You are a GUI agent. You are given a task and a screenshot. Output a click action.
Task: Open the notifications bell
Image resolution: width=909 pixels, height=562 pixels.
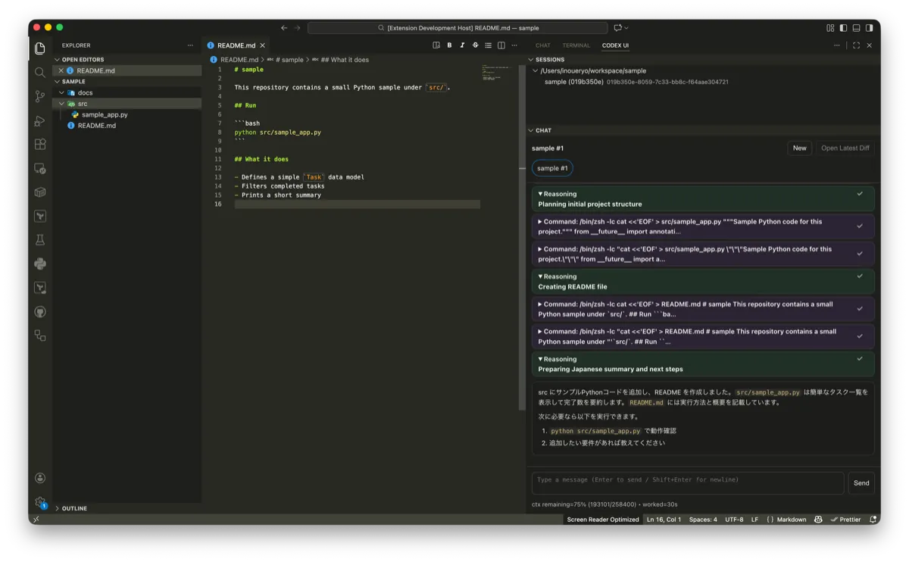(x=873, y=520)
